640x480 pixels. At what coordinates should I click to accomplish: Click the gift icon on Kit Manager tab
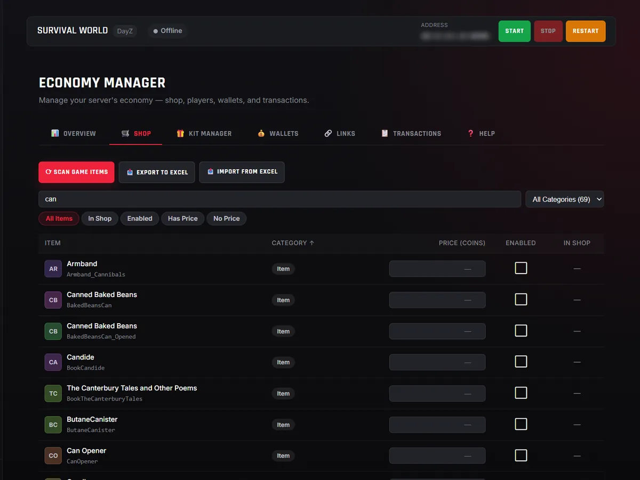(180, 133)
